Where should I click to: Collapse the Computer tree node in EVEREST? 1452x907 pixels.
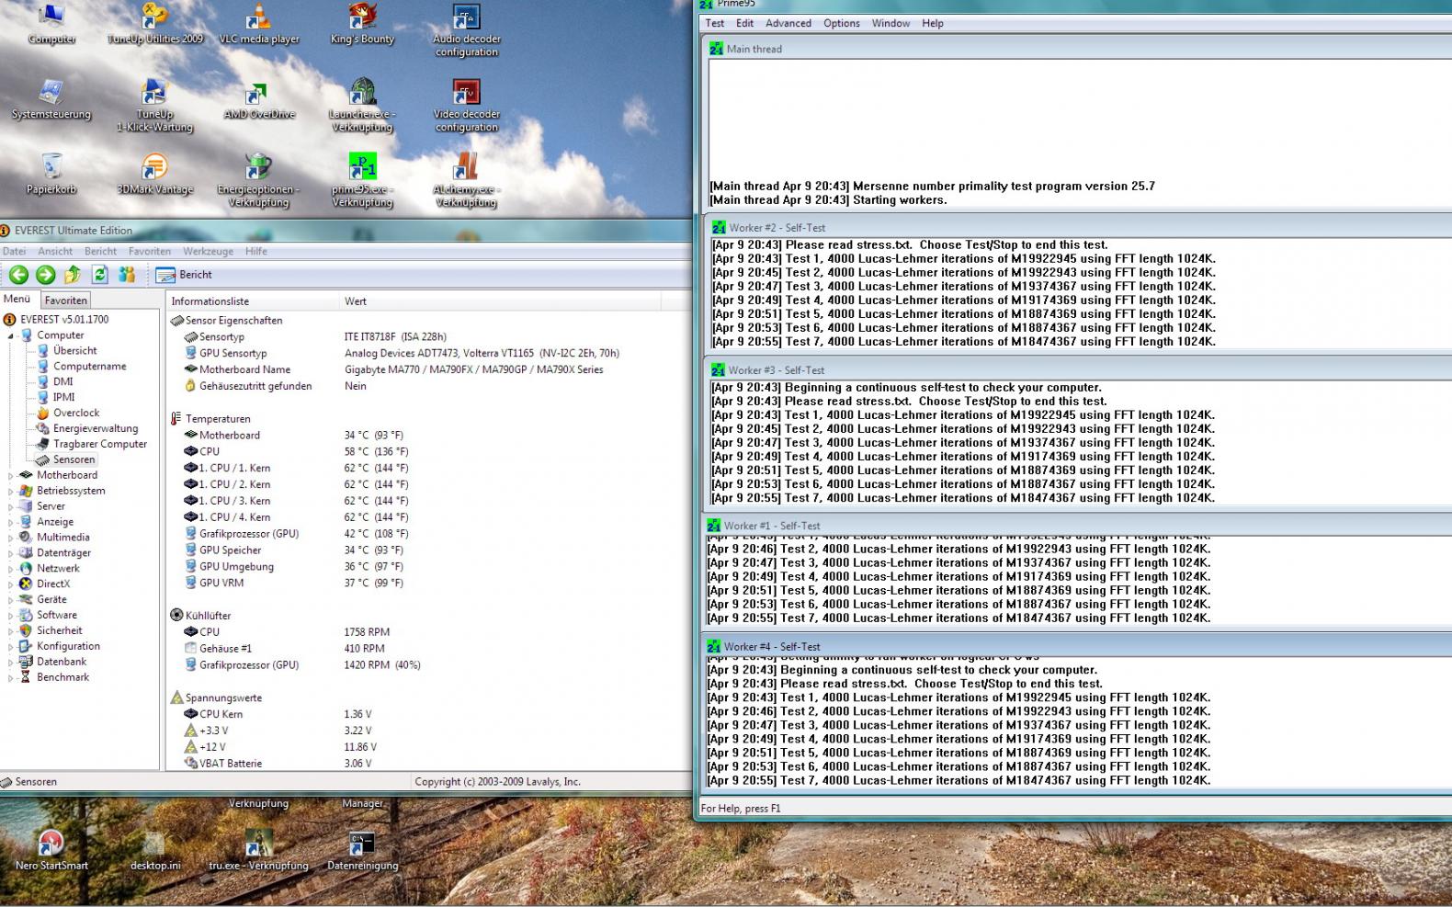pyautogui.click(x=11, y=335)
